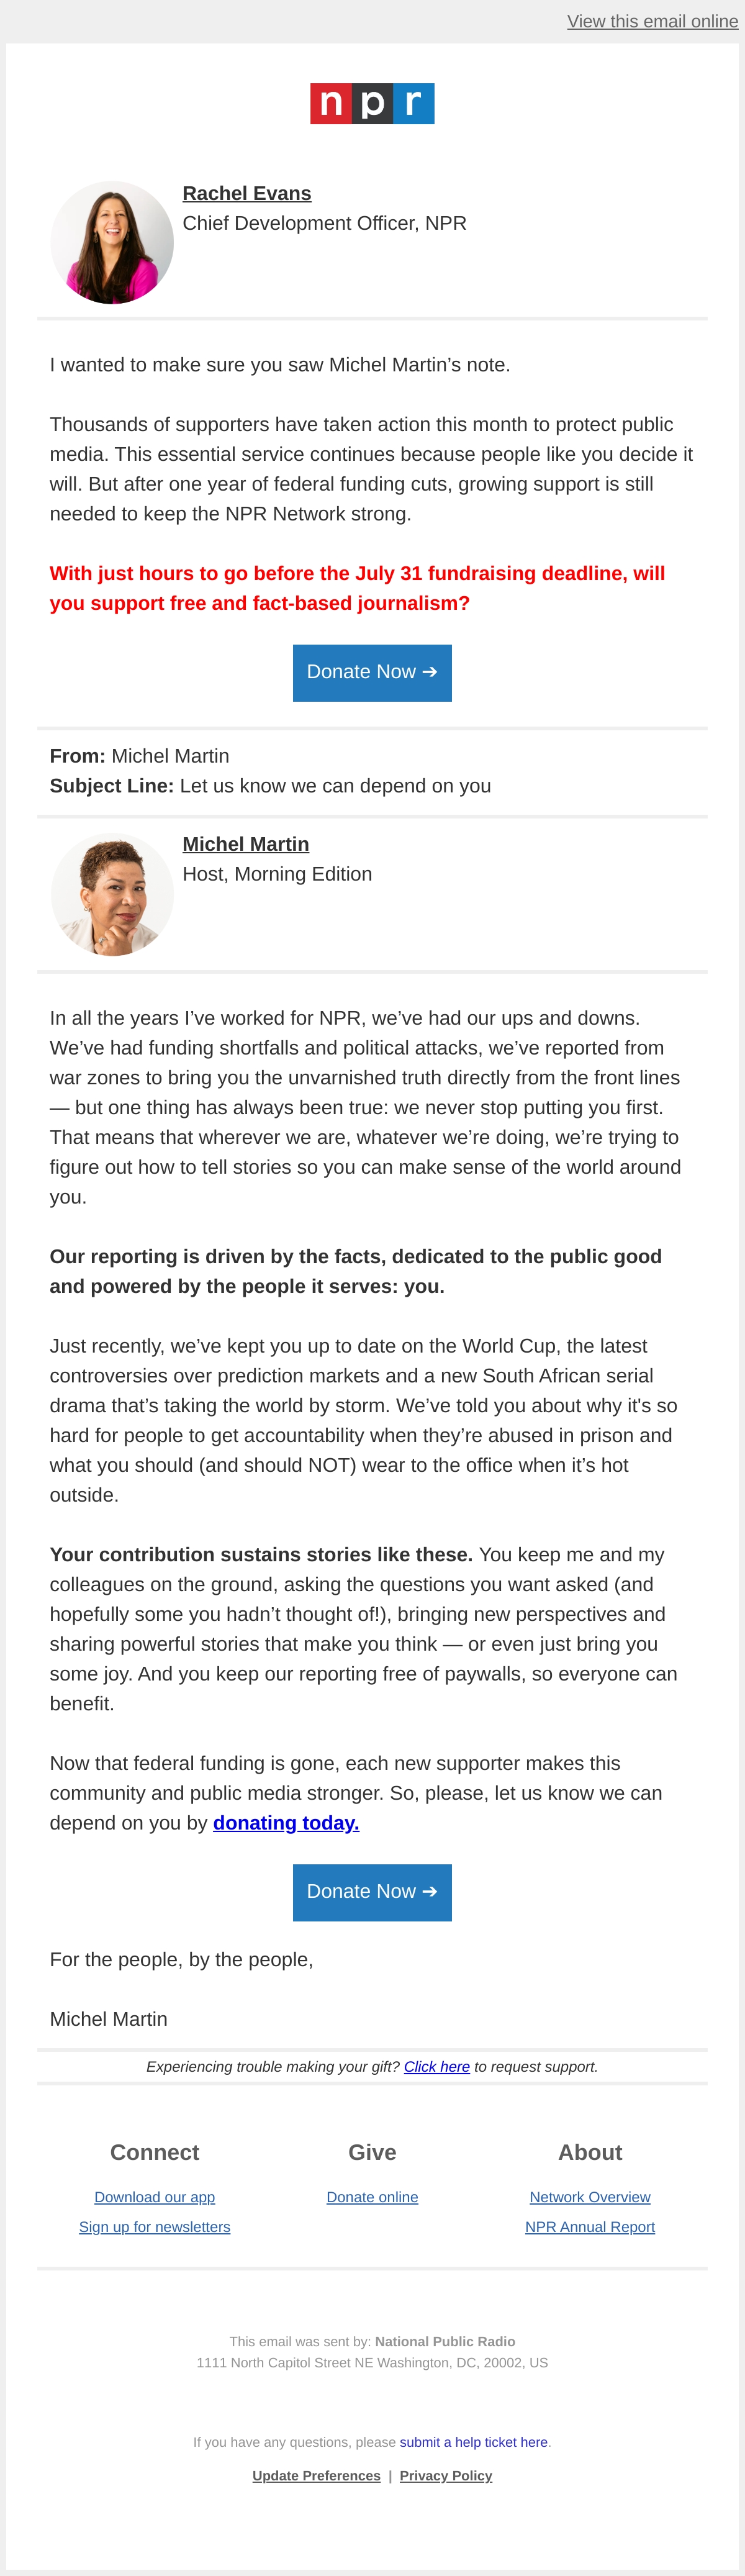Click Michel Martin profile photo

click(x=112, y=893)
